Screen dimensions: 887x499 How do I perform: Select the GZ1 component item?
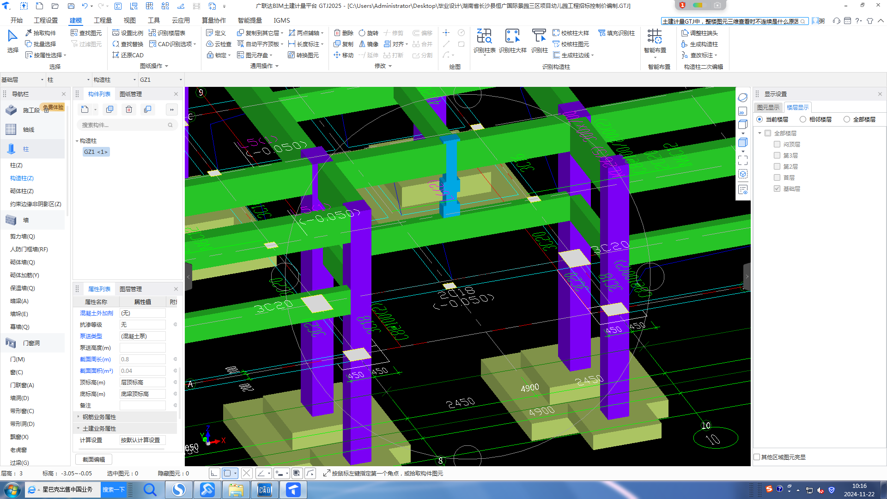(x=96, y=152)
